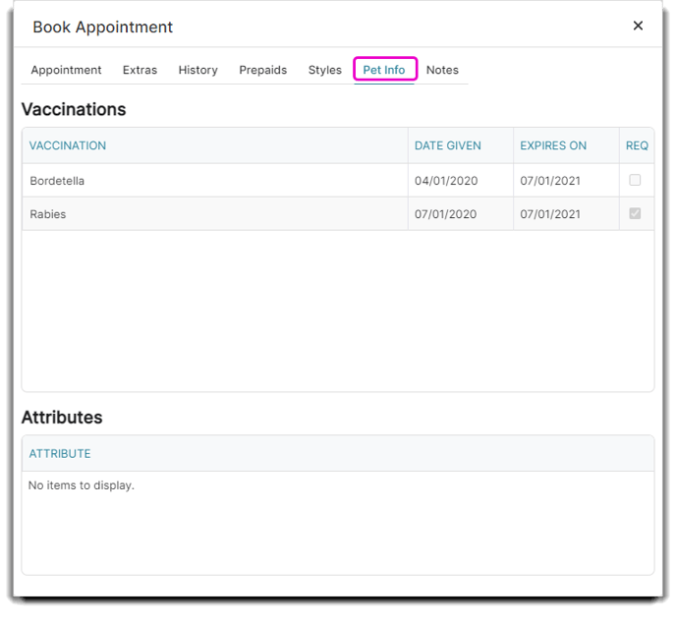The image size is (676, 623).
Task: Select the Prepaids tab
Action: (262, 70)
